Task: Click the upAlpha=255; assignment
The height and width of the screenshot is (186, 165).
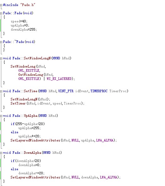Action: click(29, 128)
